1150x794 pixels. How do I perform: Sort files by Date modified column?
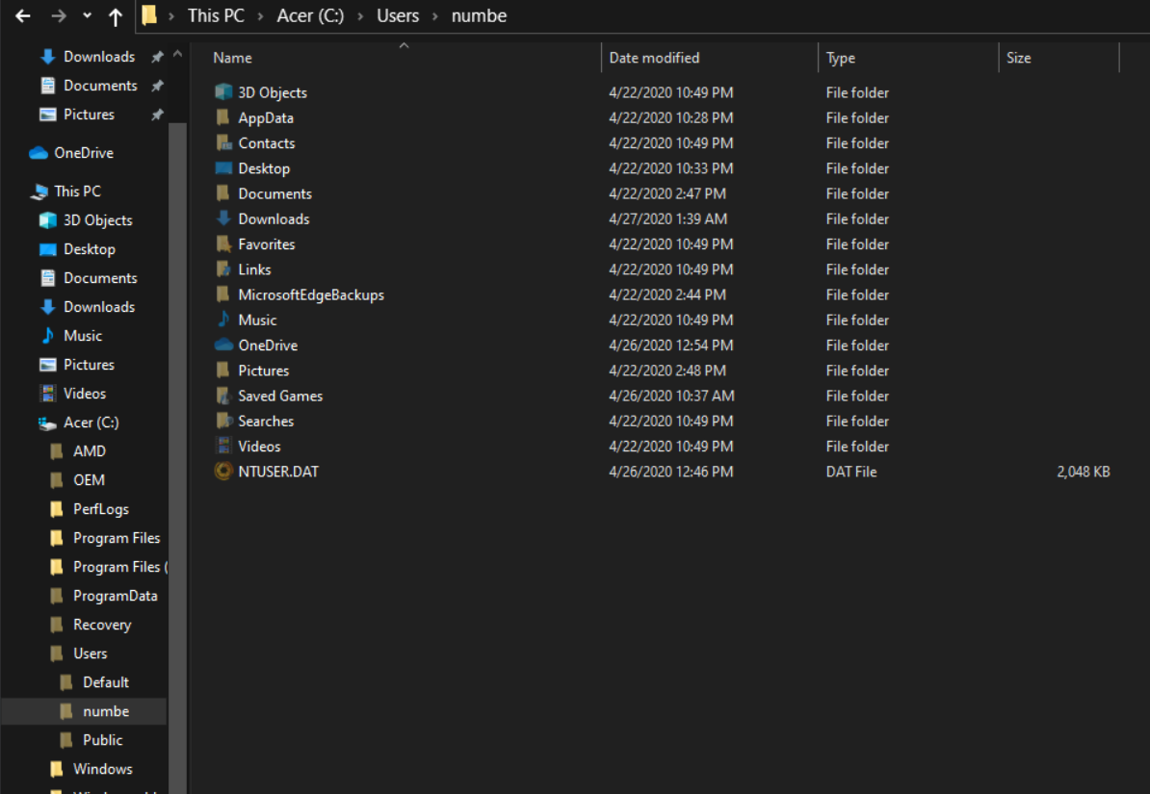pyautogui.click(x=654, y=58)
